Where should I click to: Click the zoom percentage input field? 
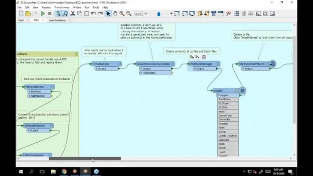(138, 14)
